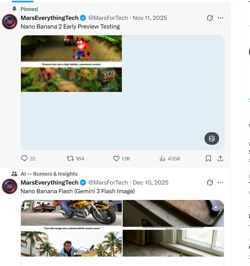
Task: Open more options on Dec 10 post
Action: pos(220,183)
